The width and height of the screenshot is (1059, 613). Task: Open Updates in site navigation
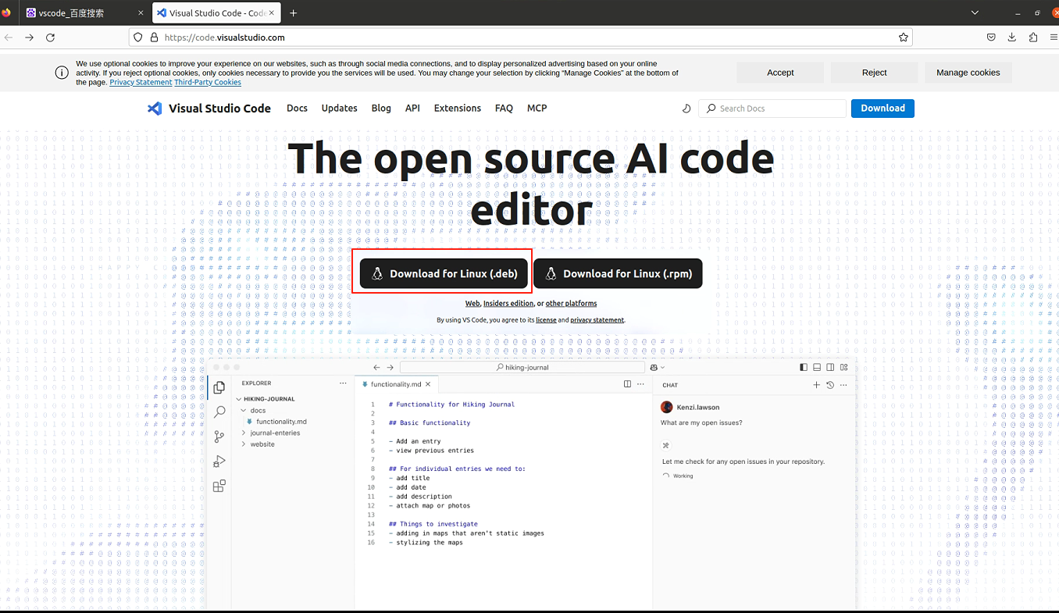tap(339, 109)
